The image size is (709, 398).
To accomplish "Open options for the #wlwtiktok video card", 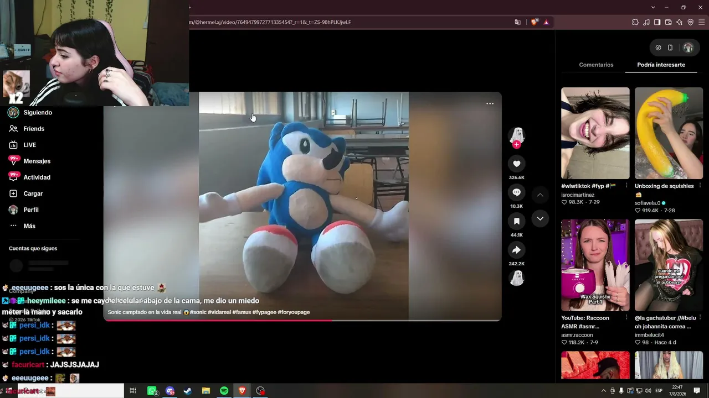I will [x=626, y=186].
